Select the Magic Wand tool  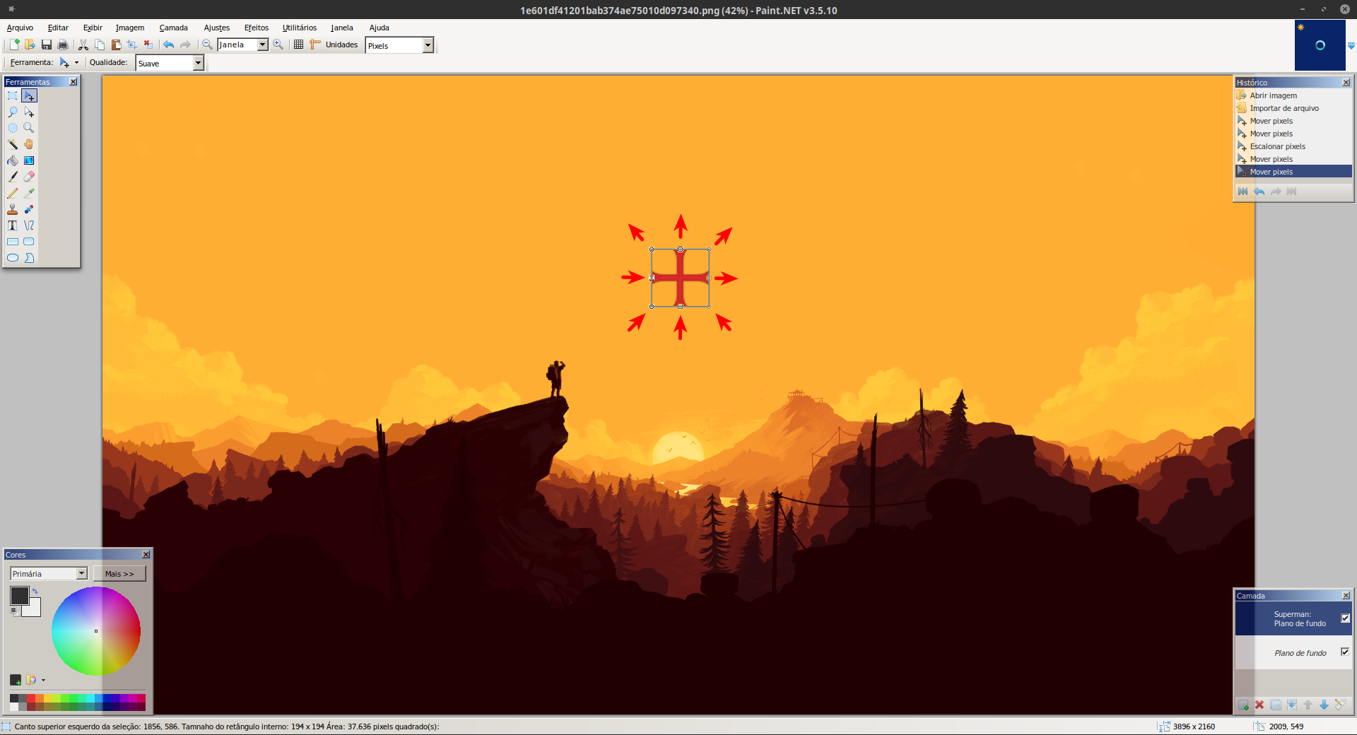click(13, 144)
